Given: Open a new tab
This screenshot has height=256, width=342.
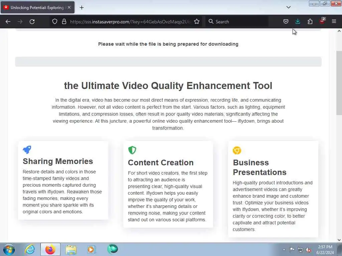Looking at the screenshot, I should tap(81, 8).
